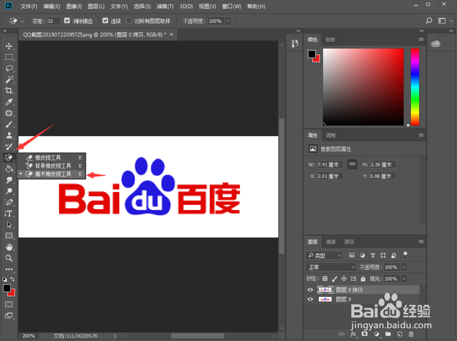Toggle Quick Mask mode
Image resolution: width=457 pixels, height=341 pixels.
tap(9, 305)
